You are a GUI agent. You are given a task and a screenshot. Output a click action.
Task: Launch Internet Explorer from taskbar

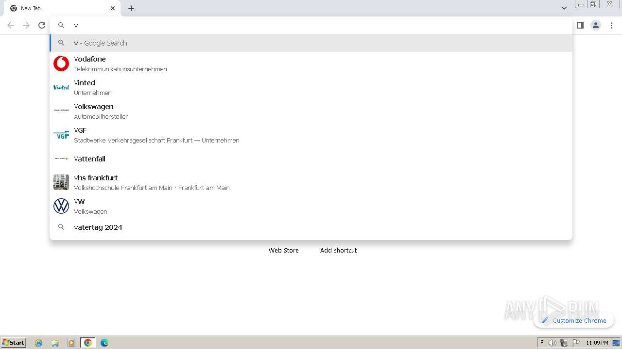[39, 343]
